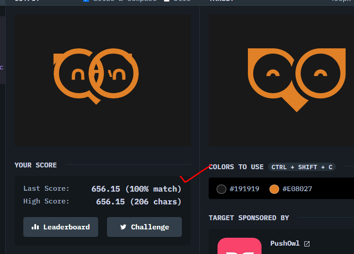Click the CTRL + SHIFT + C shortcut badge
354x254 pixels.
coord(302,167)
